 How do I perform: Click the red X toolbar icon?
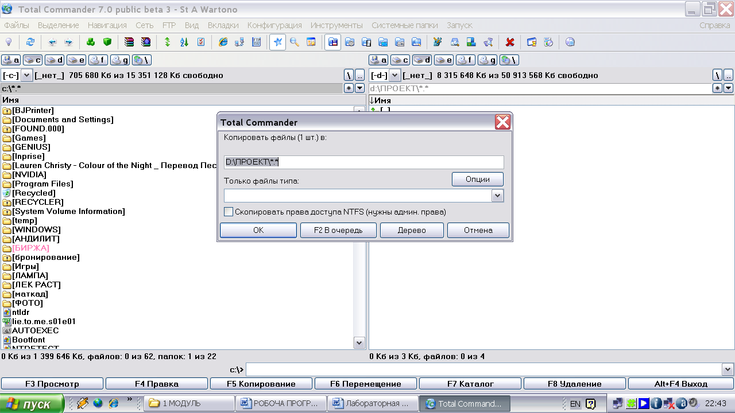click(x=509, y=42)
